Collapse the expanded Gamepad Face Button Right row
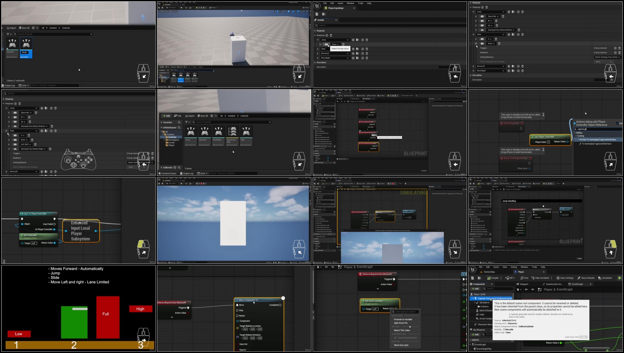 (x=9, y=149)
